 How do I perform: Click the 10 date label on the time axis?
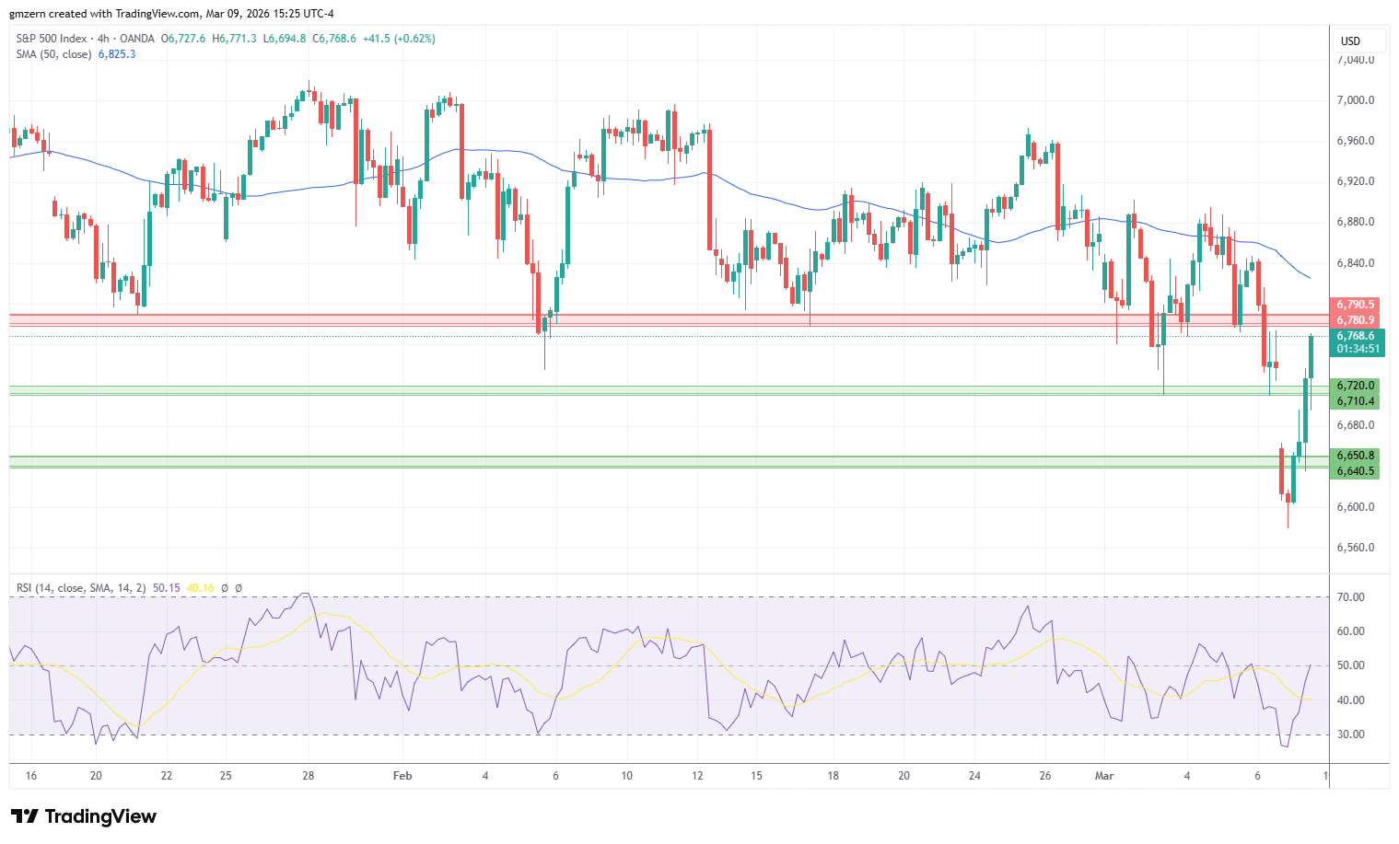pos(626,776)
